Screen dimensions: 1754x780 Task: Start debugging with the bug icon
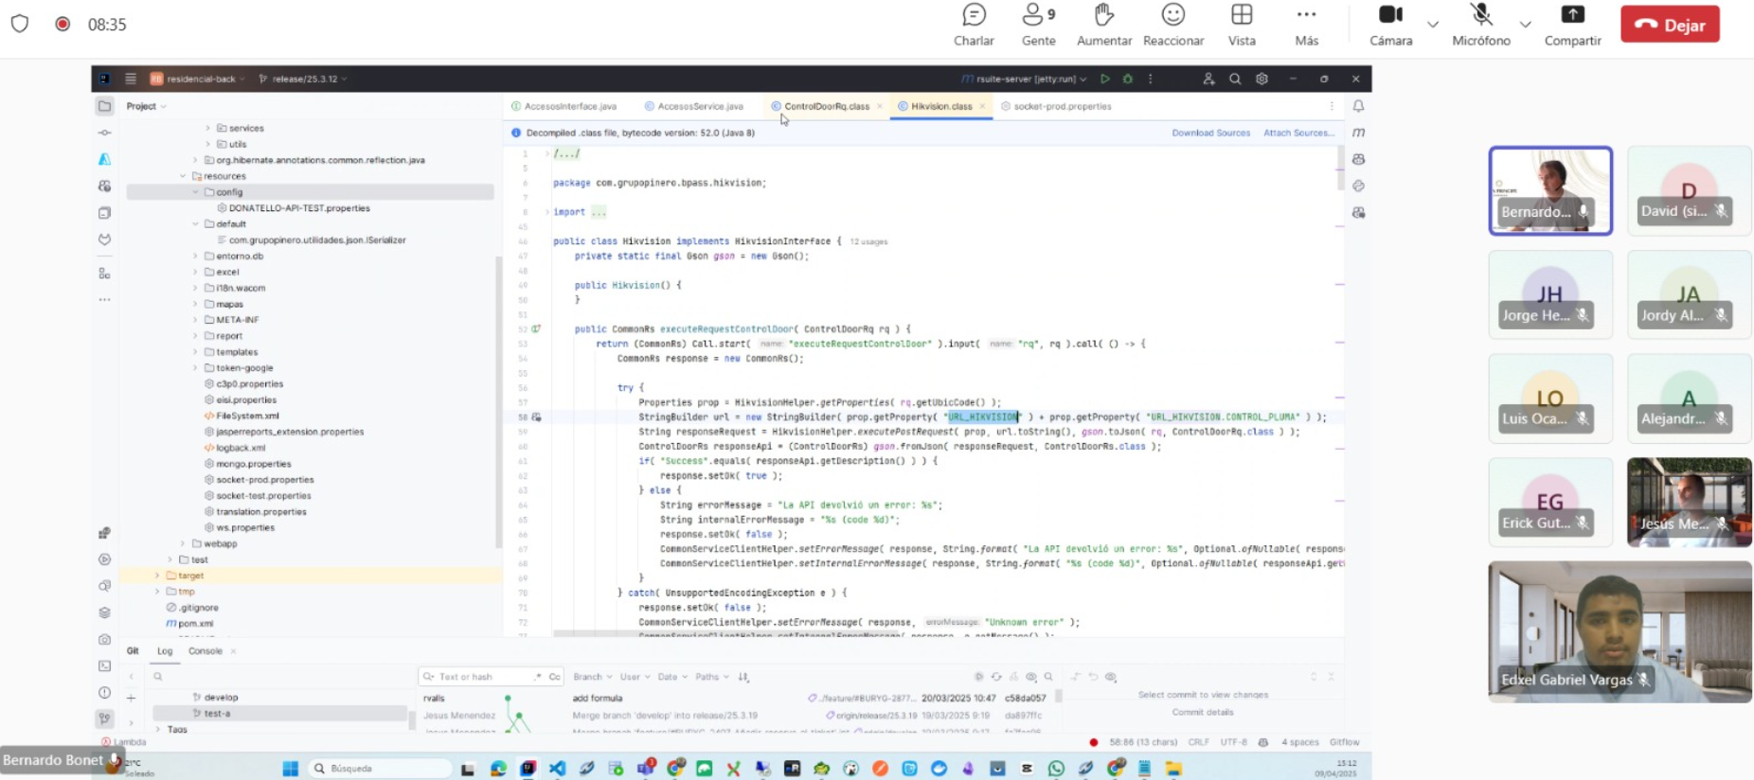click(x=1127, y=79)
